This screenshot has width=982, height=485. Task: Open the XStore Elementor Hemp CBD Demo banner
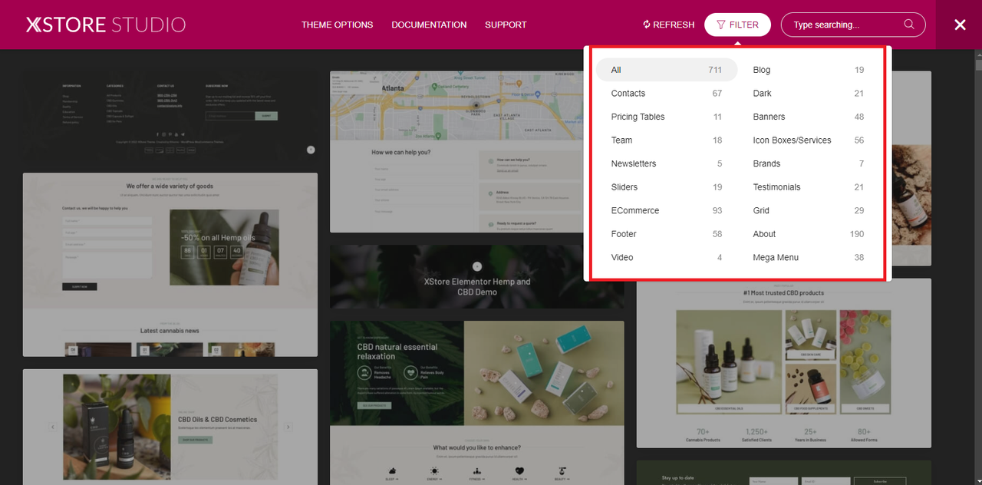(x=477, y=277)
